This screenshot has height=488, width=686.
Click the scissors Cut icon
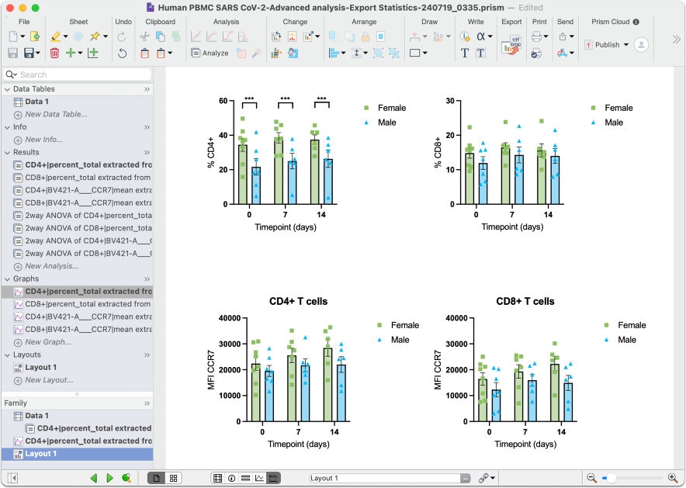(x=144, y=36)
